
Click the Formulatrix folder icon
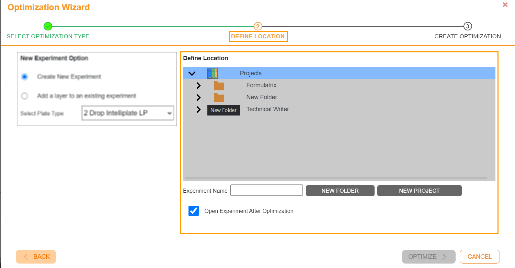coord(219,85)
